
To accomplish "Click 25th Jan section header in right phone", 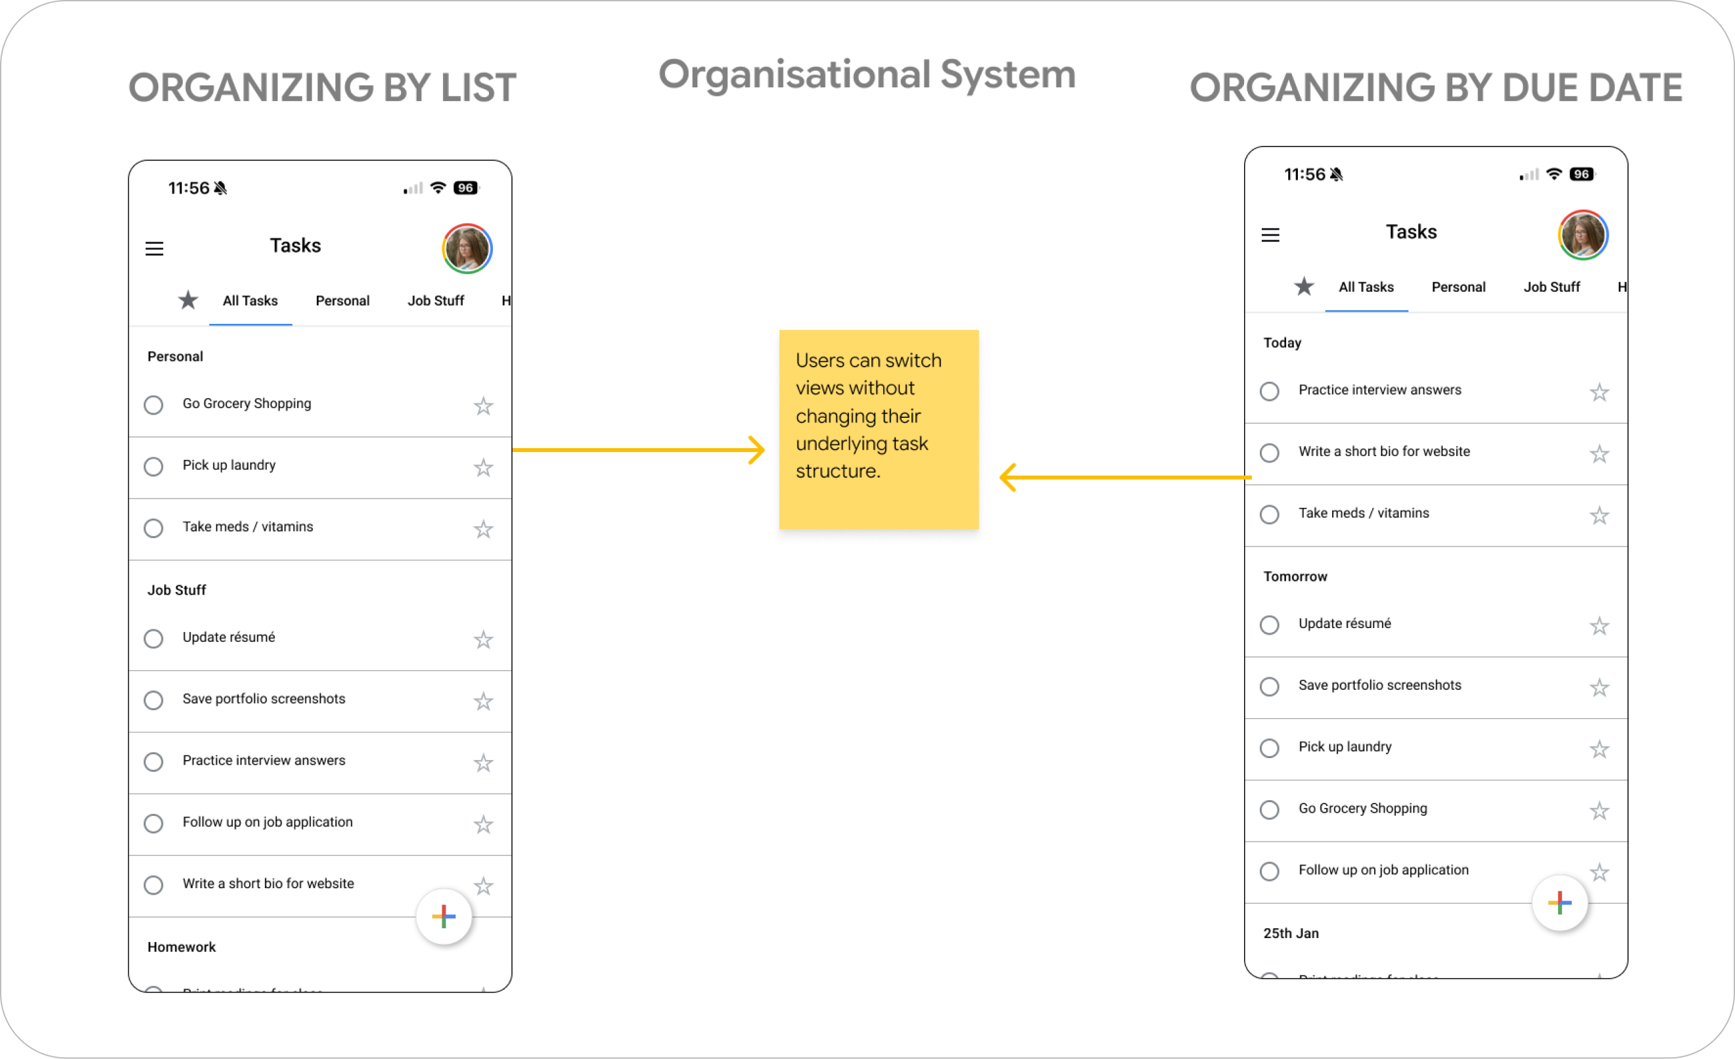I will (x=1291, y=933).
